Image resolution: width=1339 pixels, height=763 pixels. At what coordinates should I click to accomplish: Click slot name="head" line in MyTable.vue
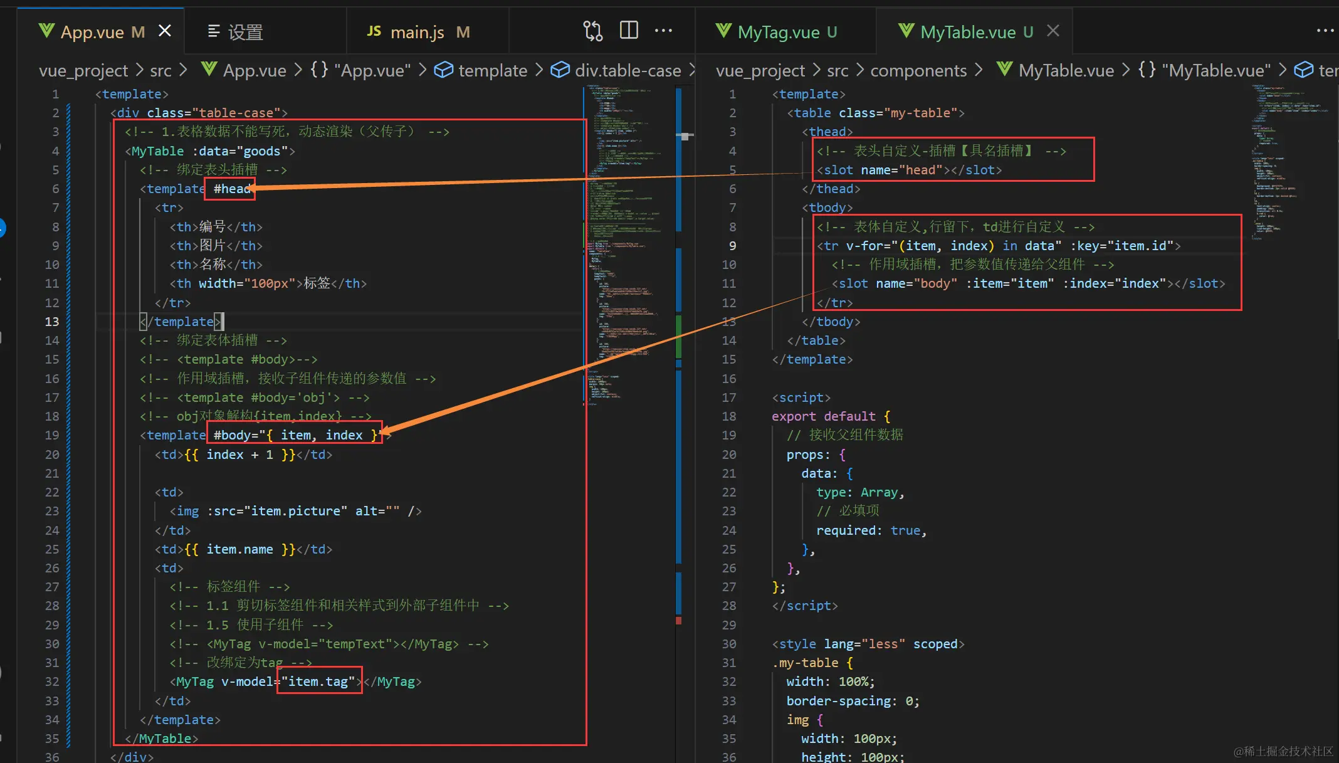tap(909, 170)
